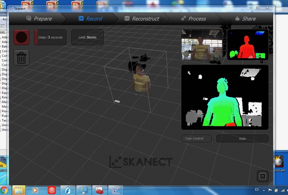Select the Skanect taskbar icon
This screenshot has height=195, width=288.
click(116, 190)
